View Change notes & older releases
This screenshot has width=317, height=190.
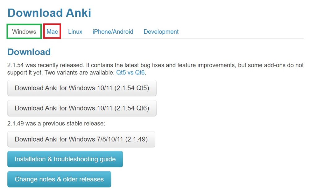click(59, 179)
